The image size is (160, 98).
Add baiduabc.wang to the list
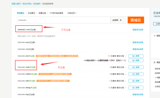(x=136, y=88)
